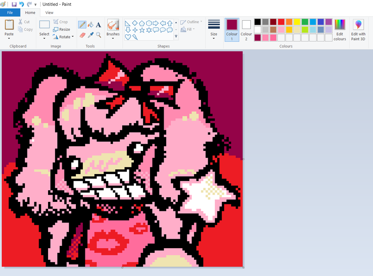The height and width of the screenshot is (276, 373).
Task: Choose the up arrow shape
Action: 170,23
